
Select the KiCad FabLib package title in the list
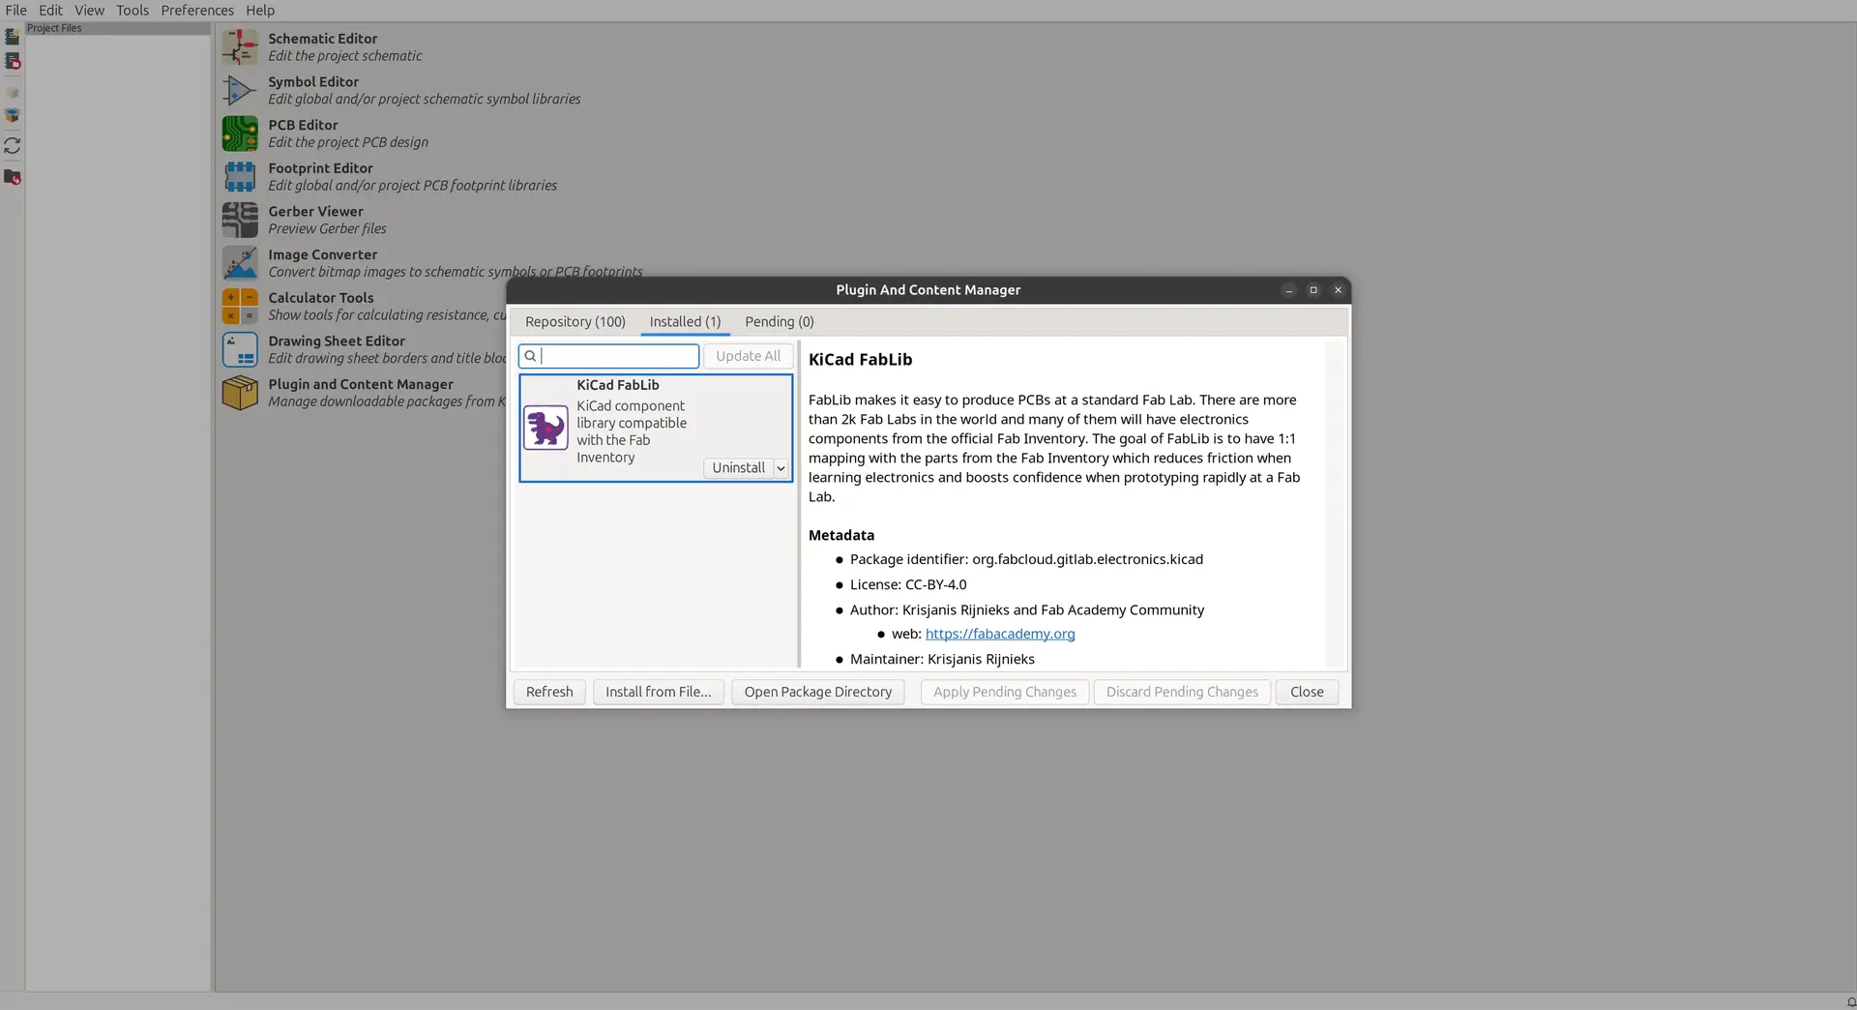click(618, 385)
